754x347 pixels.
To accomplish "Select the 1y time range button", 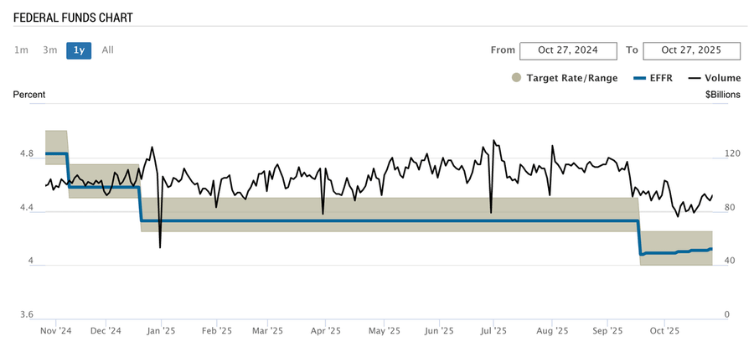I will click(x=79, y=50).
